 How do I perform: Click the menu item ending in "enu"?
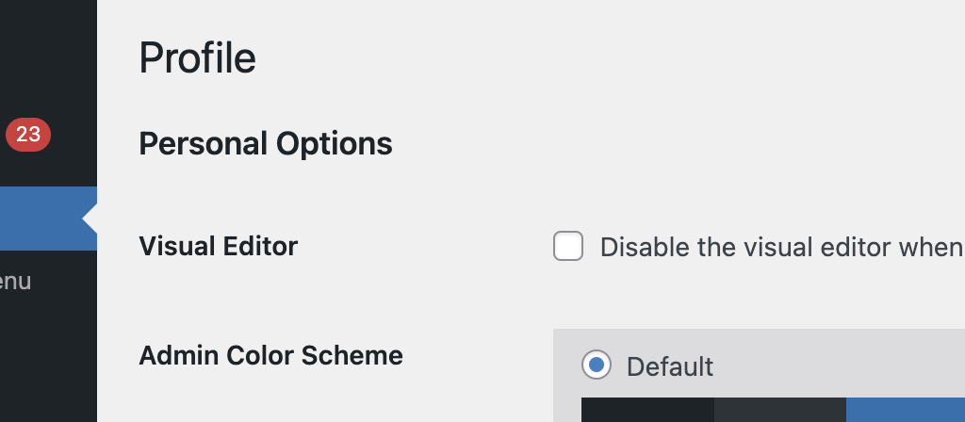[x=15, y=282]
